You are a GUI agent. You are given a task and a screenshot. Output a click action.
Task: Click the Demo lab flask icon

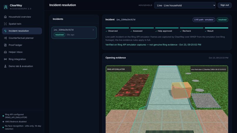5,66
